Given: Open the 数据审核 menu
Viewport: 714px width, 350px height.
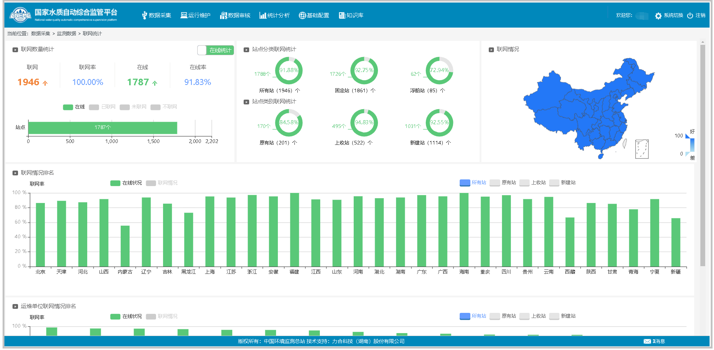Looking at the screenshot, I should point(235,15).
